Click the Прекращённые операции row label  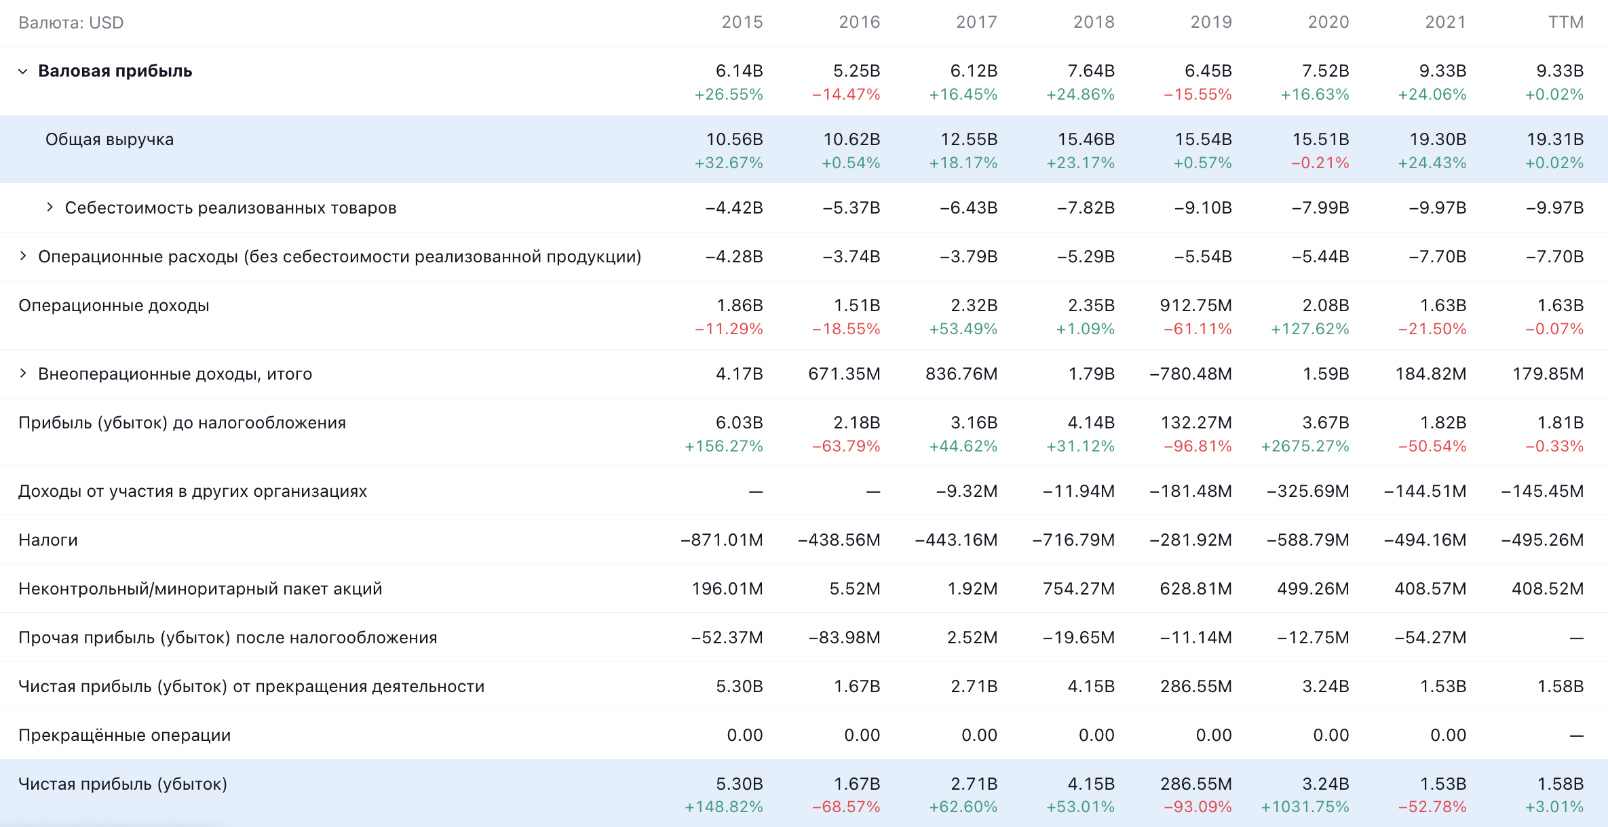[x=125, y=735]
